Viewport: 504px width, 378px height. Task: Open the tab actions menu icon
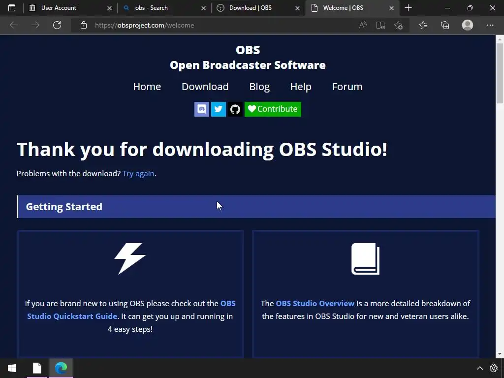click(x=12, y=8)
